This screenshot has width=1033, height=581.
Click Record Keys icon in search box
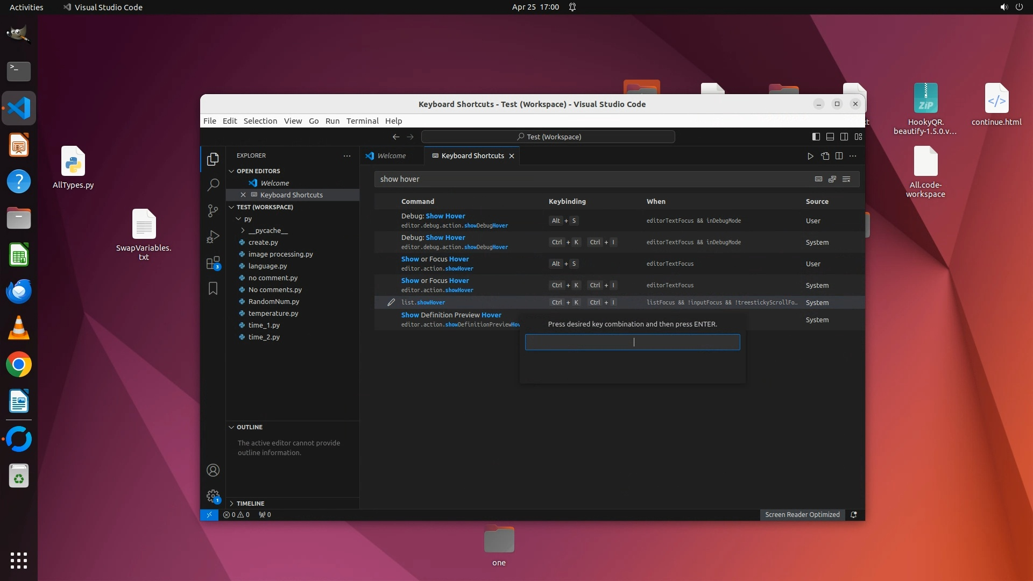[818, 179]
